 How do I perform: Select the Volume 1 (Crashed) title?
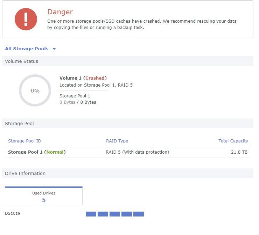pyautogui.click(x=83, y=78)
